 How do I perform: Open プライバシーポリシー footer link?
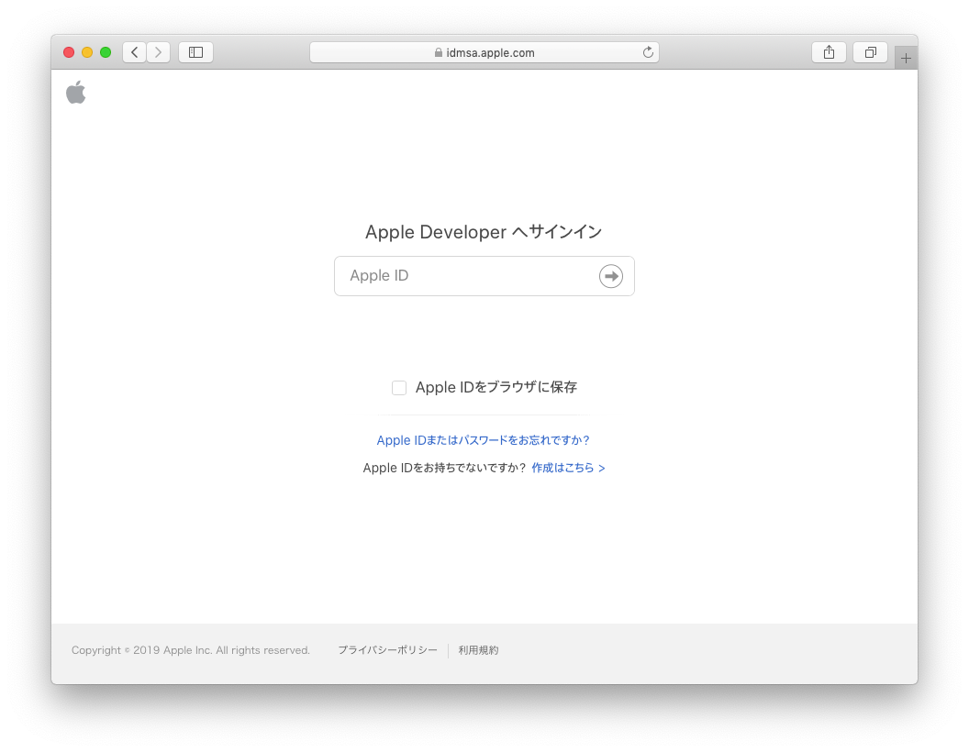[387, 650]
